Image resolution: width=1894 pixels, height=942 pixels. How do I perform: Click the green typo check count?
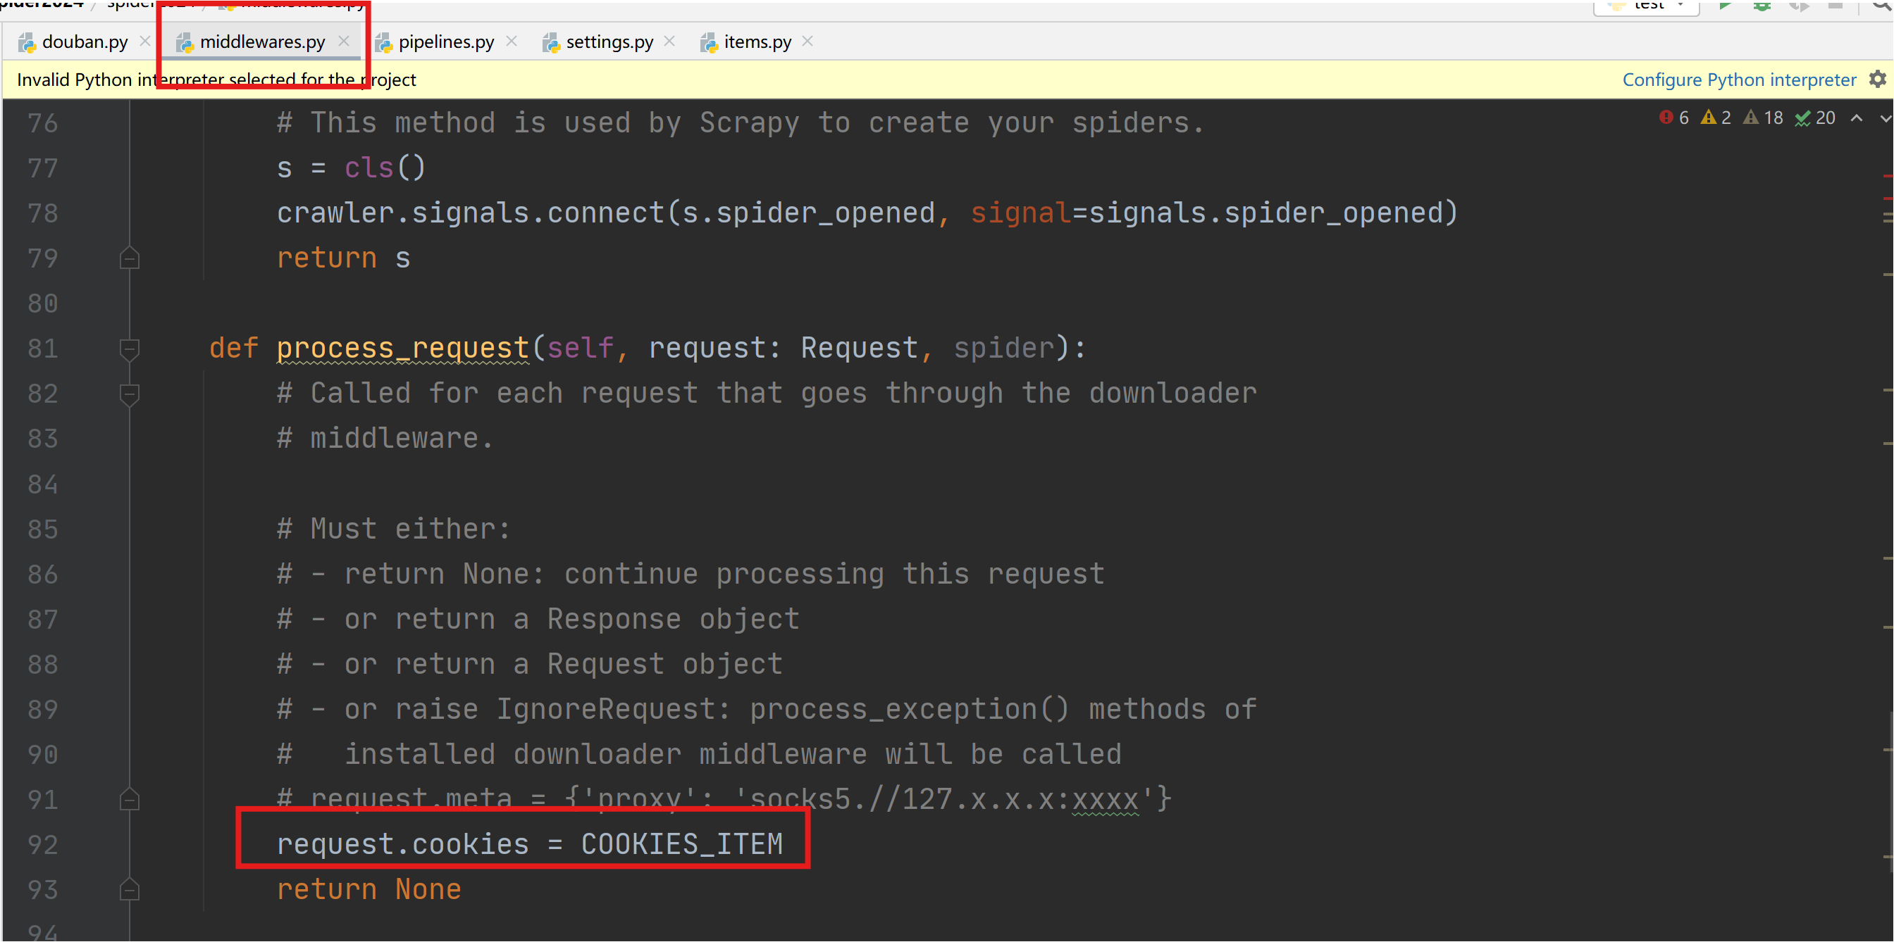coord(1814,118)
